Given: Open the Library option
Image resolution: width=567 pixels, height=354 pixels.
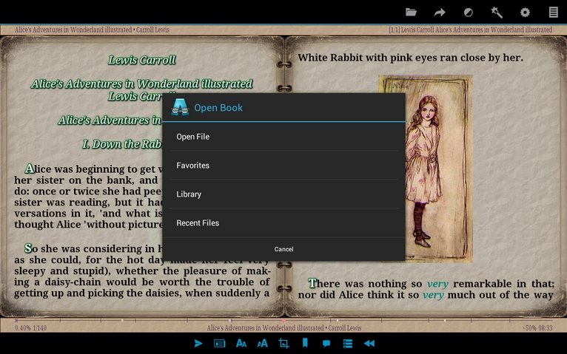Looking at the screenshot, I should click(283, 194).
